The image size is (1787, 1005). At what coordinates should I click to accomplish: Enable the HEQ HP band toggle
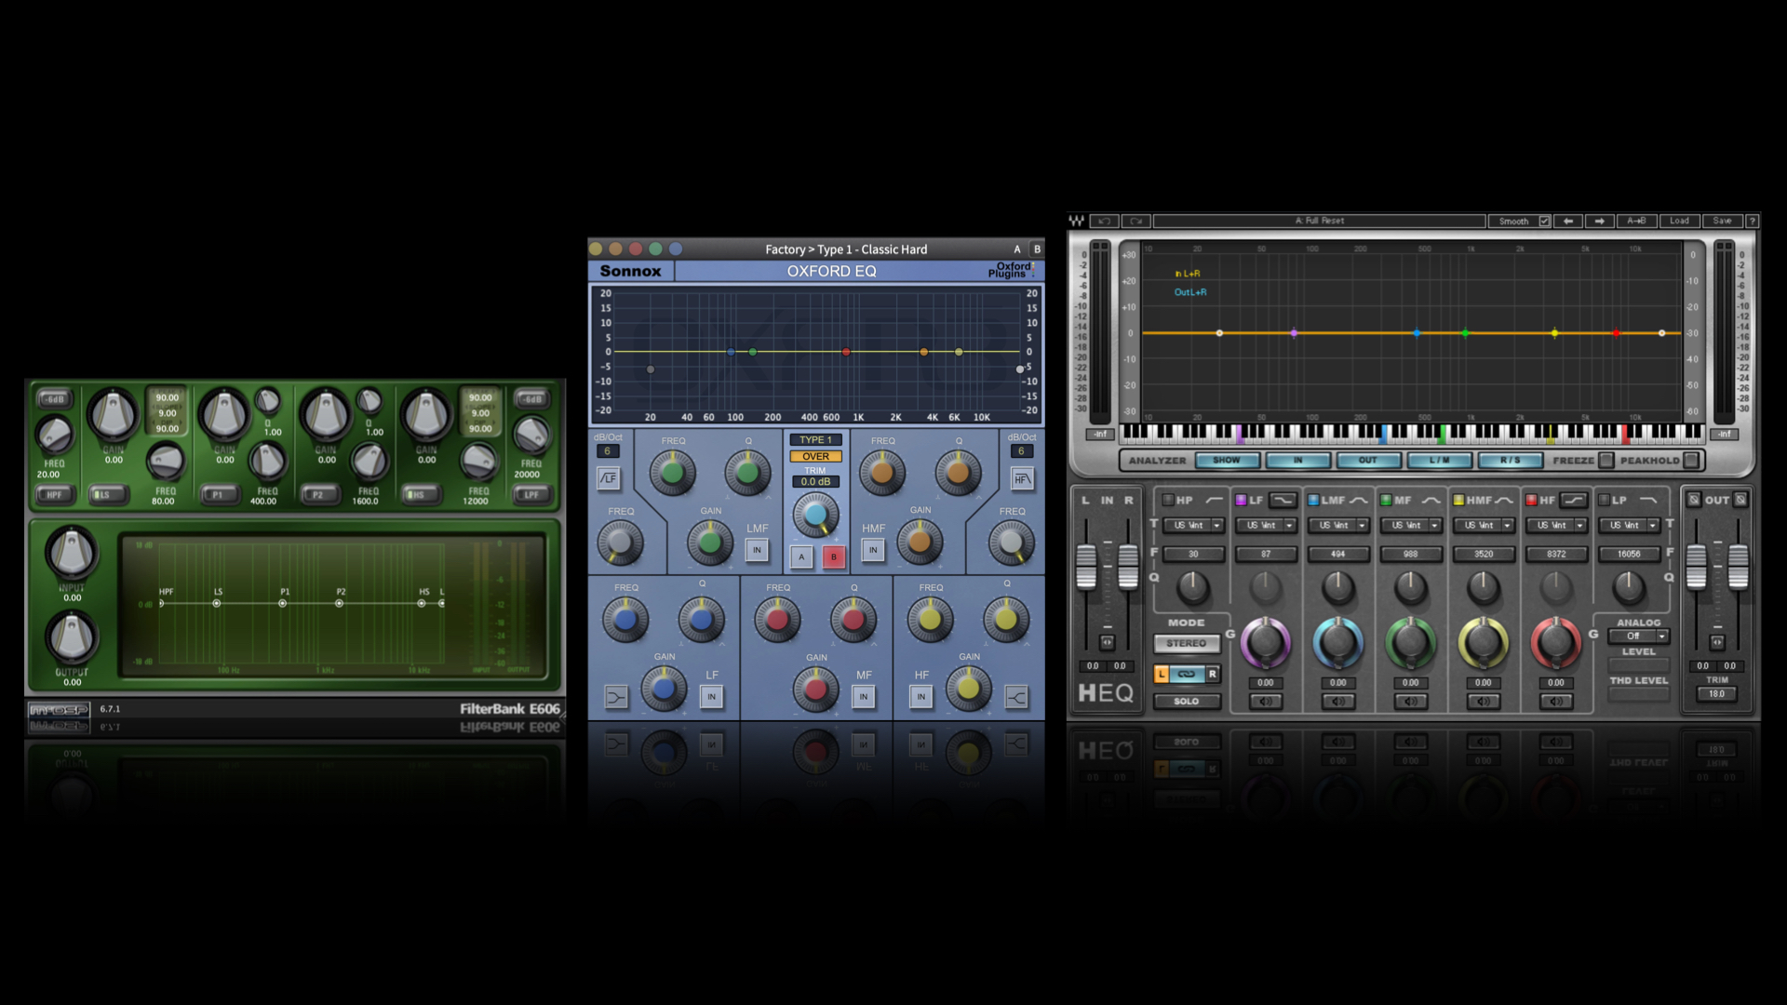coord(1168,500)
